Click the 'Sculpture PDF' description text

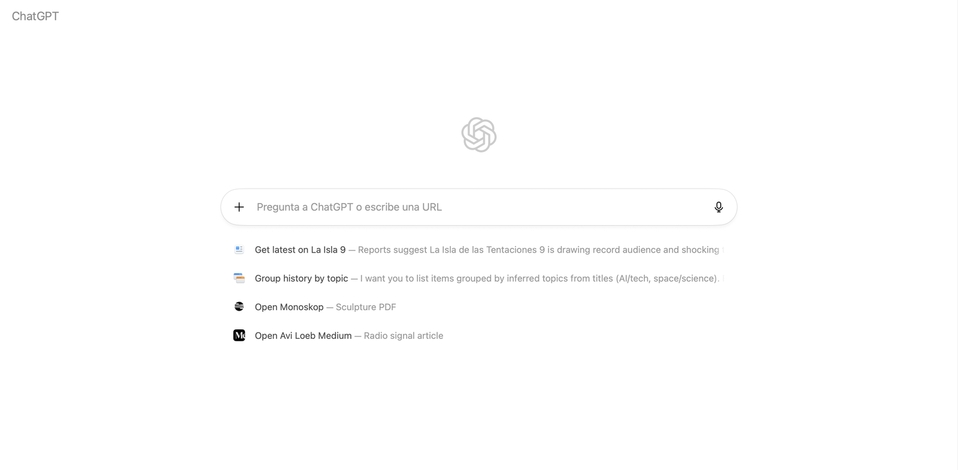366,307
